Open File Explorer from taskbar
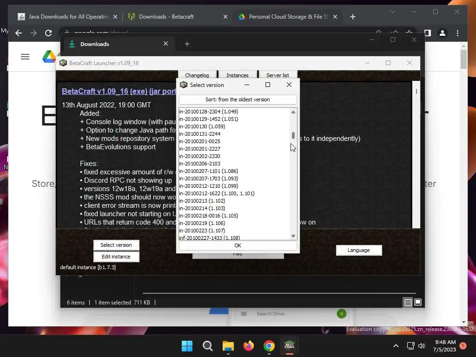The height and width of the screenshot is (357, 476). pyautogui.click(x=228, y=346)
